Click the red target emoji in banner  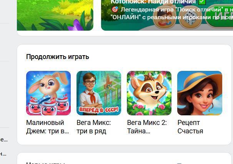click(x=115, y=10)
